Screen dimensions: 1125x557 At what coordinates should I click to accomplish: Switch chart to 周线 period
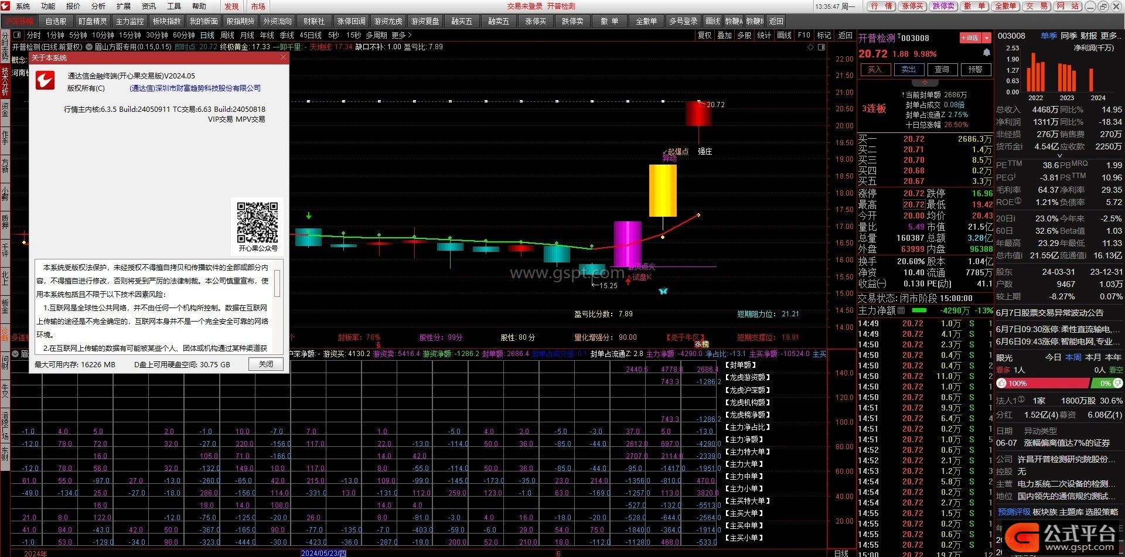[227, 35]
